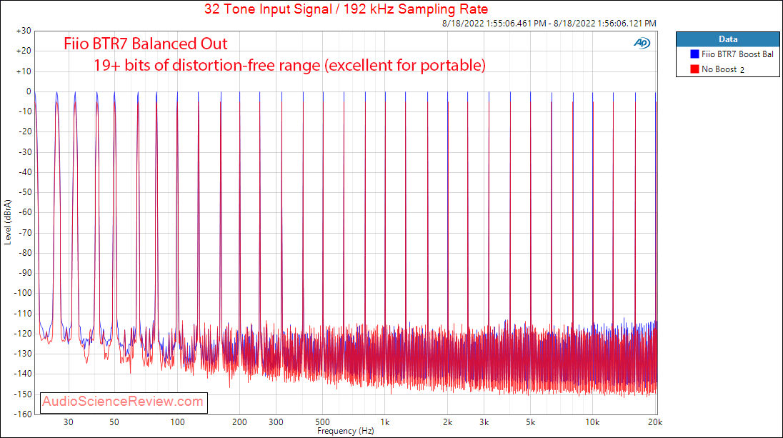Click the -140 level axis label
This screenshot has height=438, width=783.
23,374
